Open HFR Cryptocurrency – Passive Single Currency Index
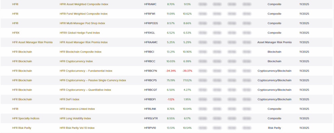Image resolution: width=334 pixels, height=133 pixels. pos(93,80)
